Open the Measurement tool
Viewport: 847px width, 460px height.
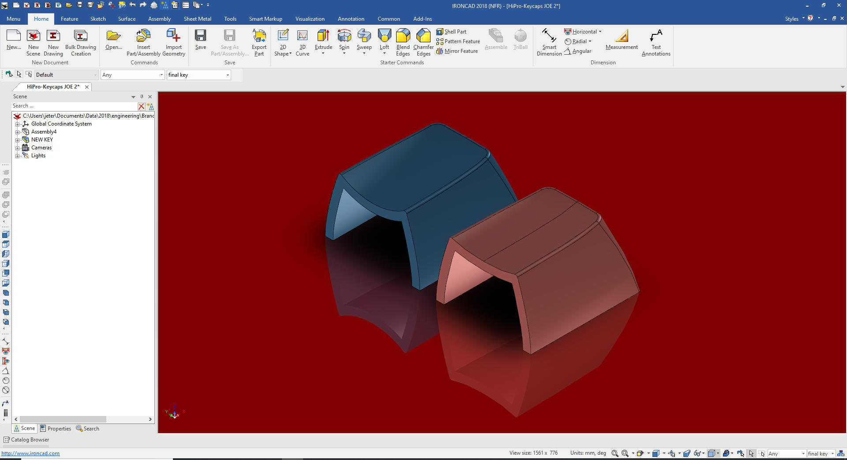point(621,37)
